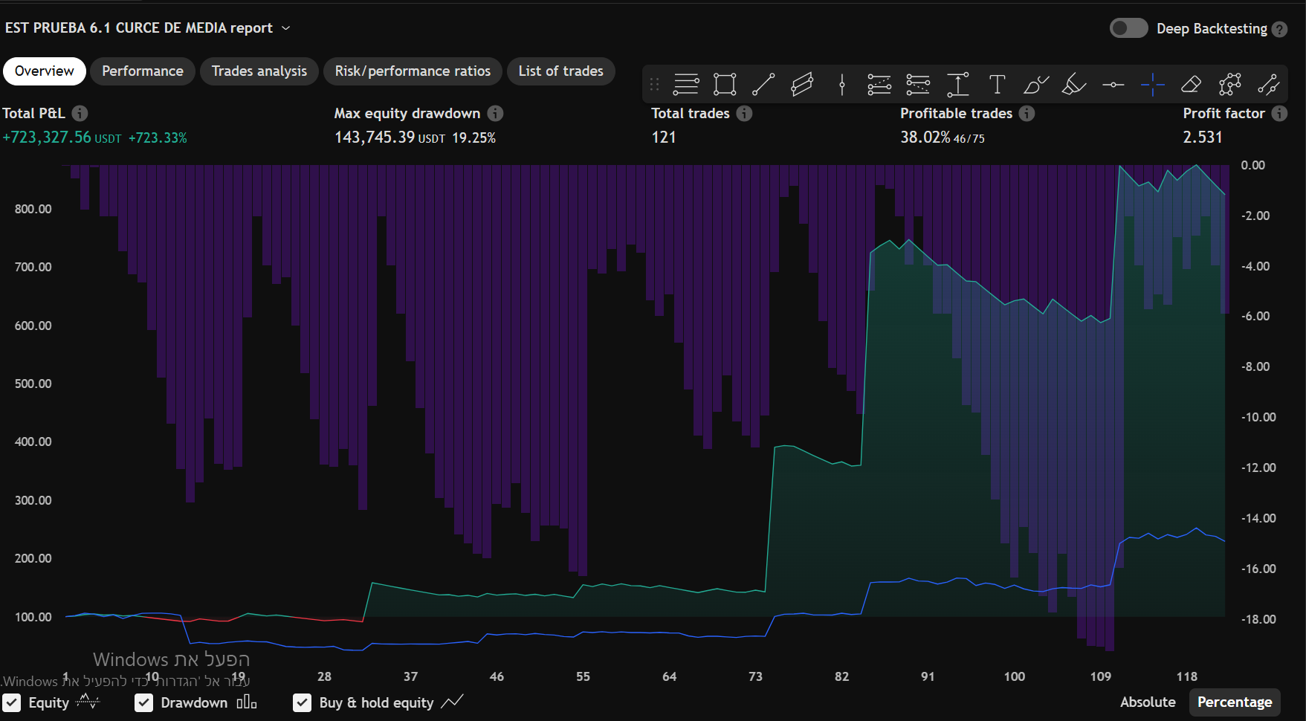
Task: Select the Fib retracement drawing tool
Action: click(686, 85)
